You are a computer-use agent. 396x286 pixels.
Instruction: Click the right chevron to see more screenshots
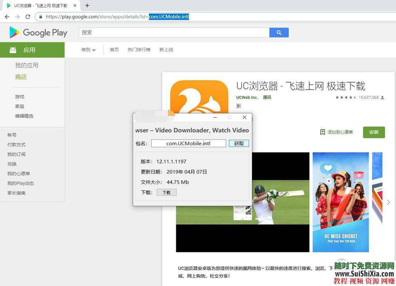click(388, 202)
